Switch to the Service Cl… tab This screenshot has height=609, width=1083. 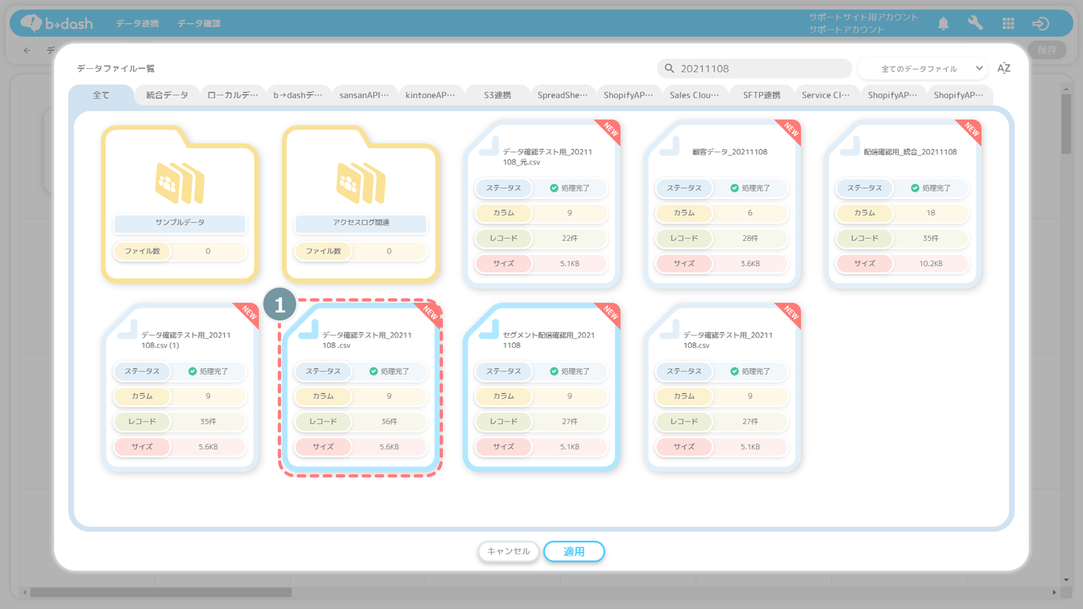[x=826, y=95]
